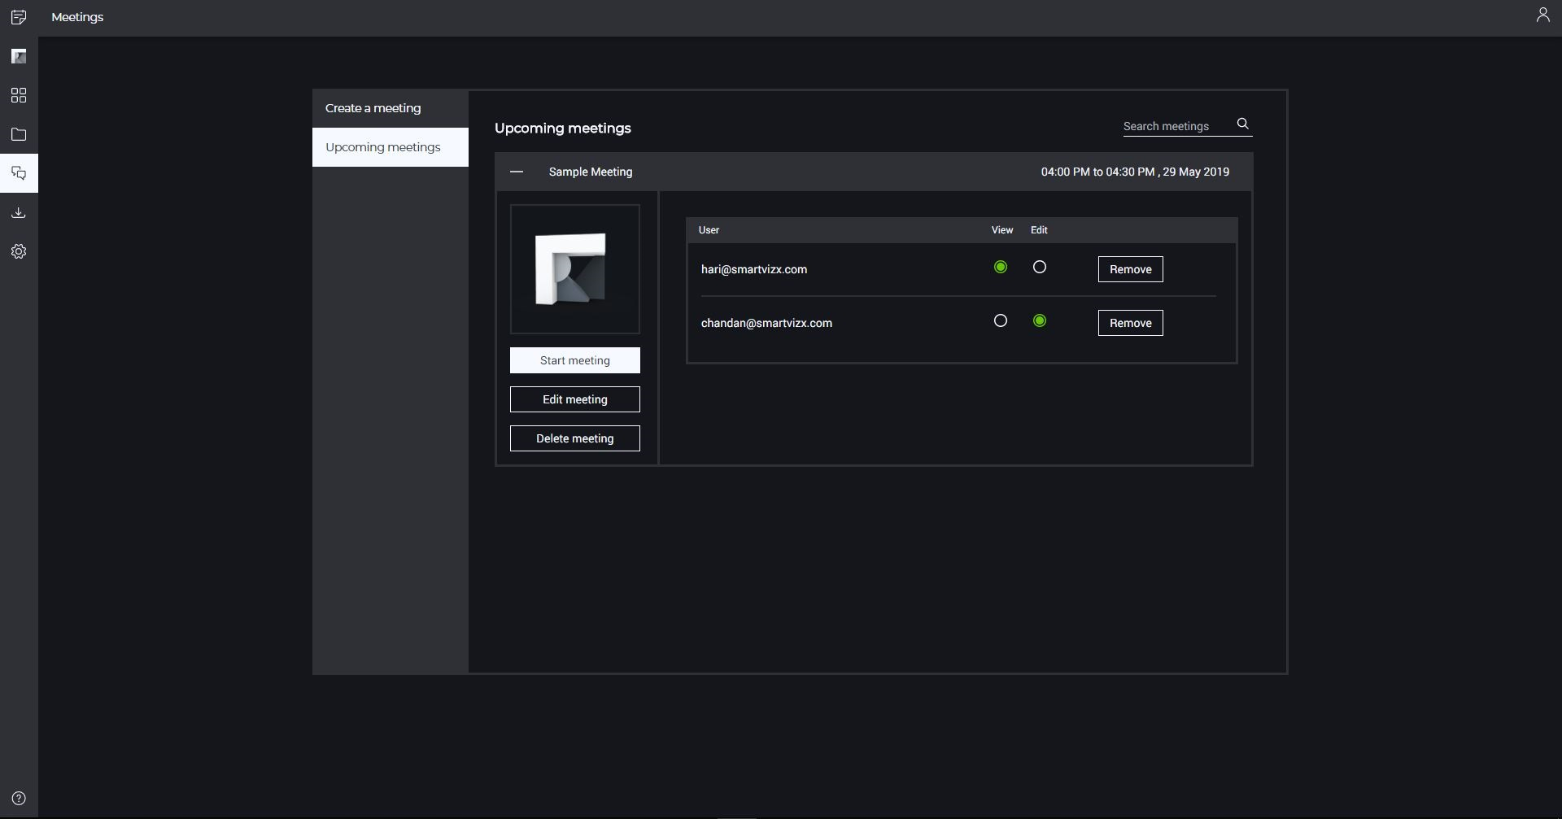Select Edit permission for hari@smartvizx.com
The image size is (1562, 819).
pos(1040,267)
